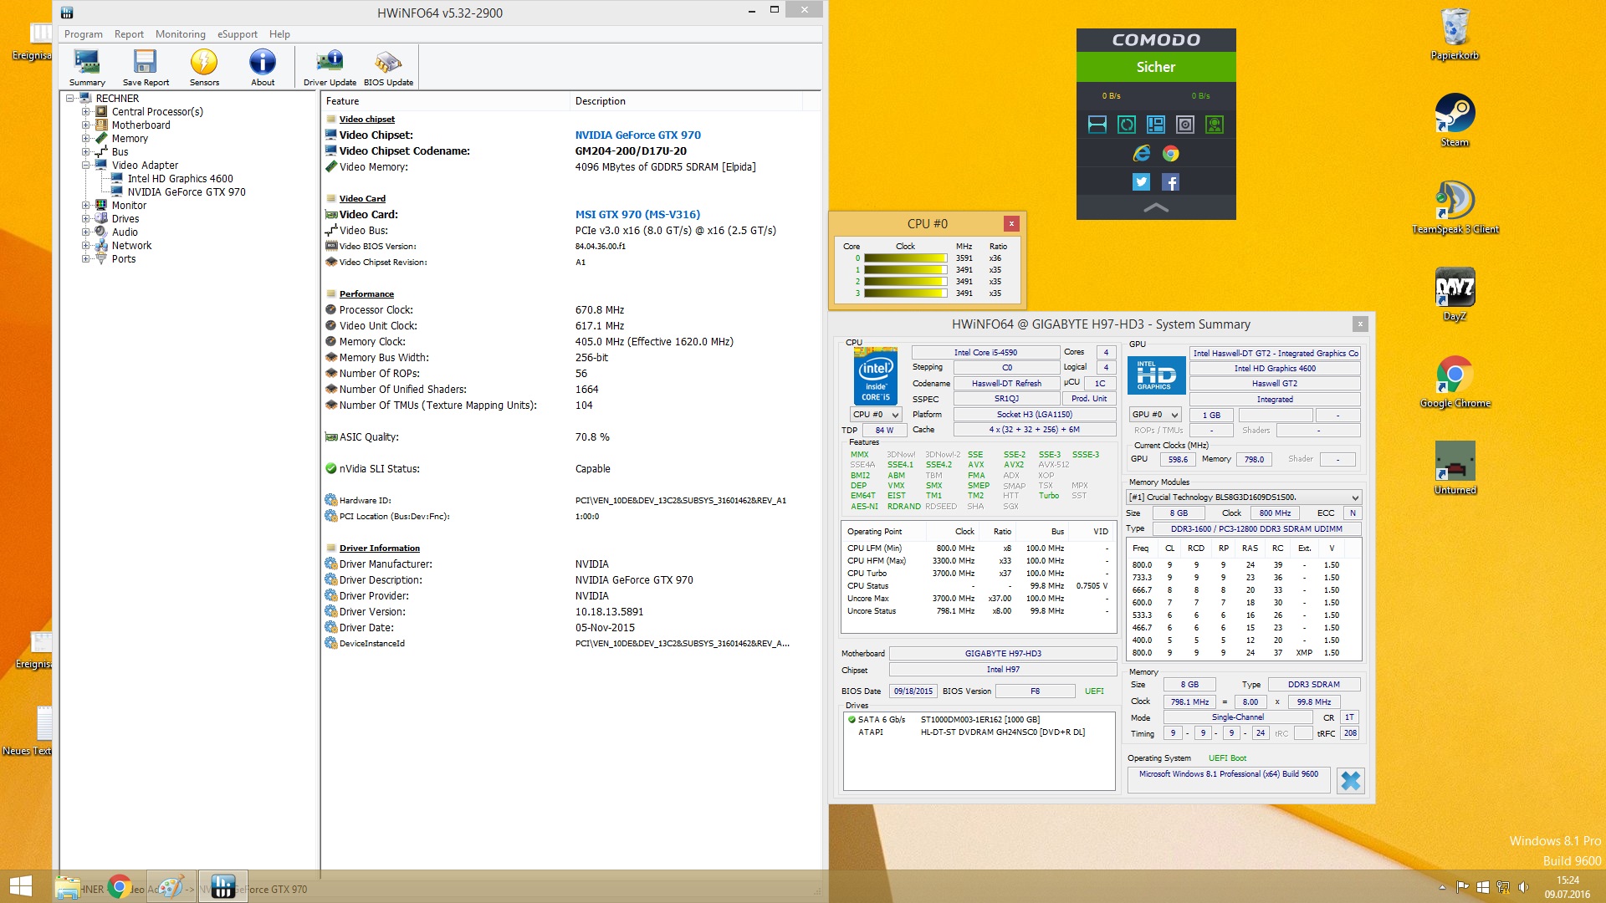Launch Internet Explorer from Comodo widget
The image size is (1606, 903).
(x=1141, y=153)
